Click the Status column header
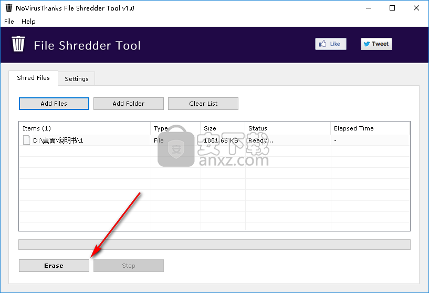429x293 pixels. tap(288, 128)
